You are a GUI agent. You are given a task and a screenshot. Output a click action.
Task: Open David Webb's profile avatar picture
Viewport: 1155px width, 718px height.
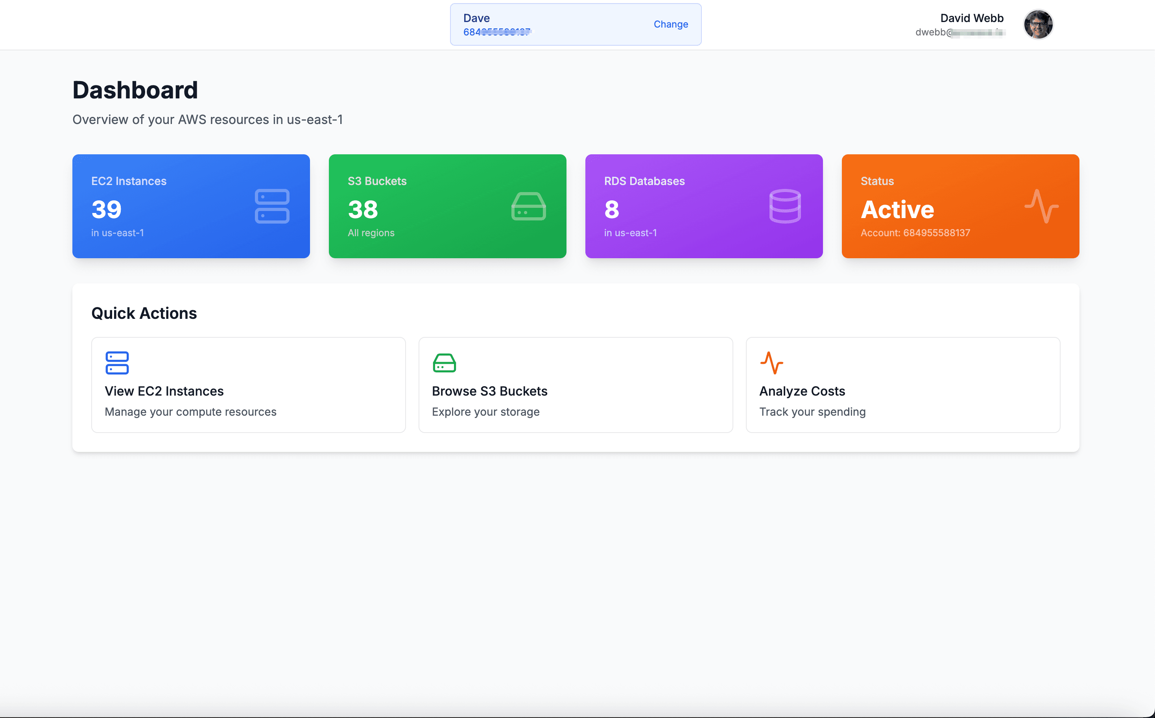(1038, 24)
